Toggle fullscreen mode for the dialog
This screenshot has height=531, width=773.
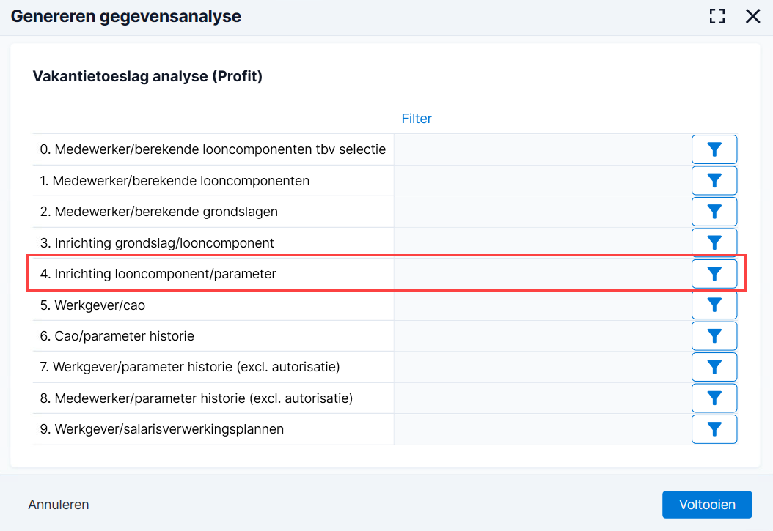717,16
